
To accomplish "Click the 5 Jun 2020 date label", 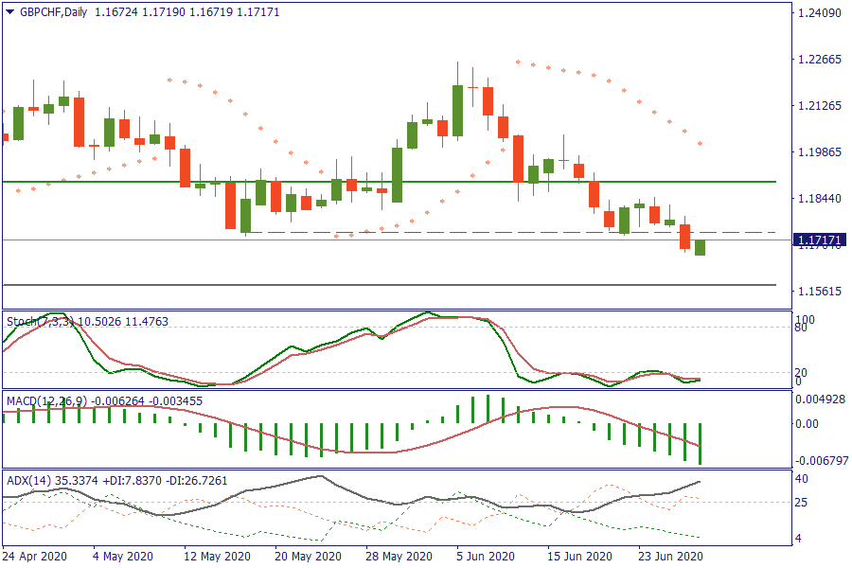I will 486,557.
